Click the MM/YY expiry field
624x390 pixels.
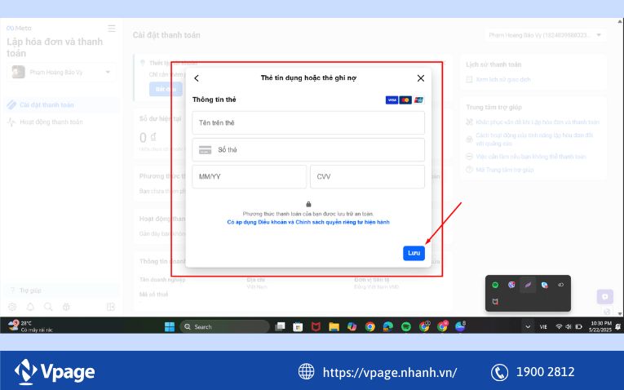249,177
